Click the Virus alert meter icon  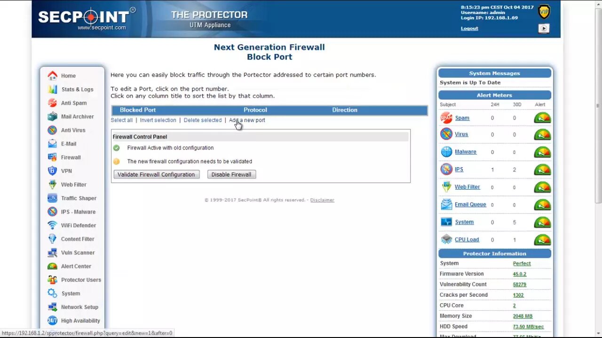click(x=446, y=134)
